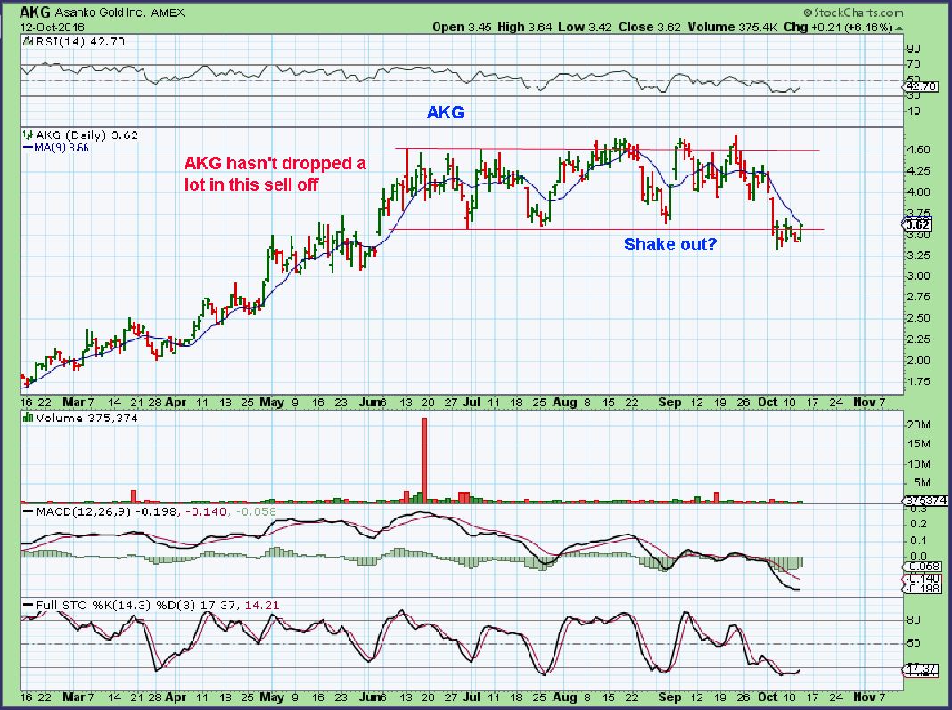Click the 90 label on RSI axis
The width and height of the screenshot is (952, 710).
(914, 48)
